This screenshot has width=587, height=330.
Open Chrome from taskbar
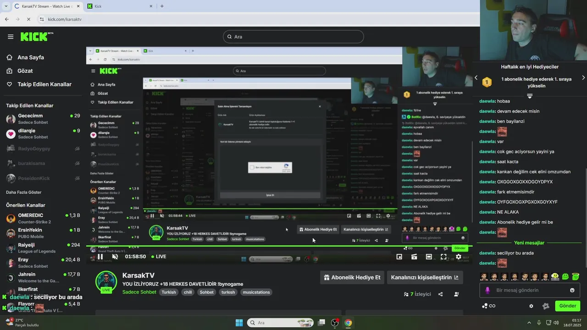[x=348, y=323]
